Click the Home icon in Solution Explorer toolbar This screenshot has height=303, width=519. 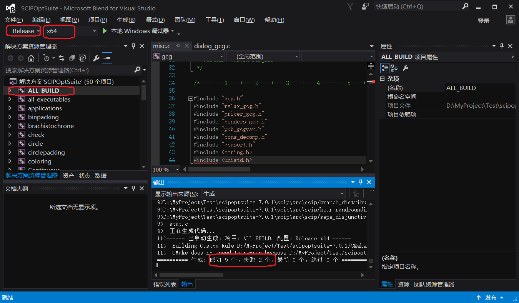[32, 58]
